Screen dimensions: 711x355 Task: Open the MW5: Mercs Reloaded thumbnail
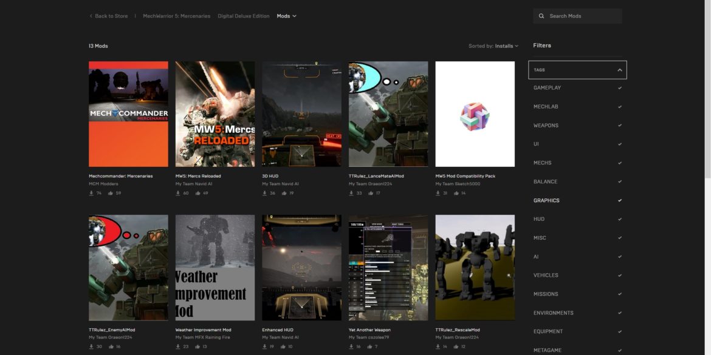pos(215,114)
